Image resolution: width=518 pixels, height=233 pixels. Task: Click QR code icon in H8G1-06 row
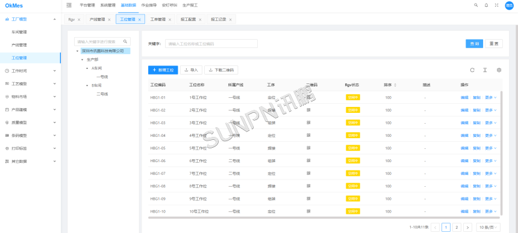pos(308,160)
